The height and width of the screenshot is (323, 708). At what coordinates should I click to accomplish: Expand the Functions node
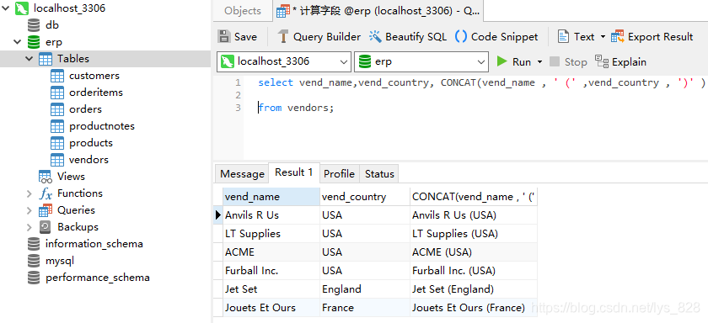click(x=29, y=193)
